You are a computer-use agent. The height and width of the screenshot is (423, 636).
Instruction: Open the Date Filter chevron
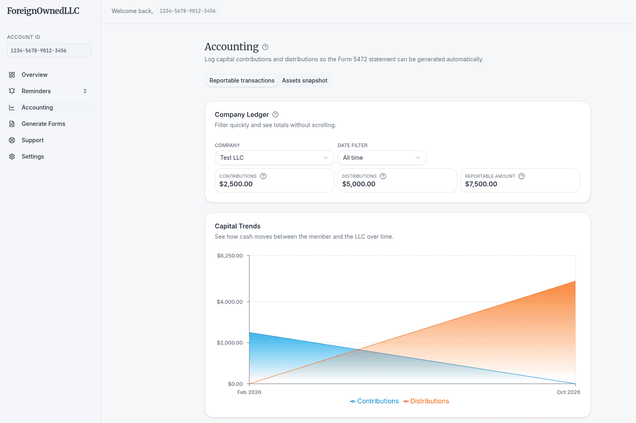[x=418, y=158]
